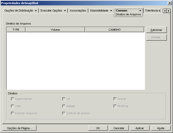Click the Direitos de Arquivos section label
Viewport: 173px width, 133px height.
18,24
